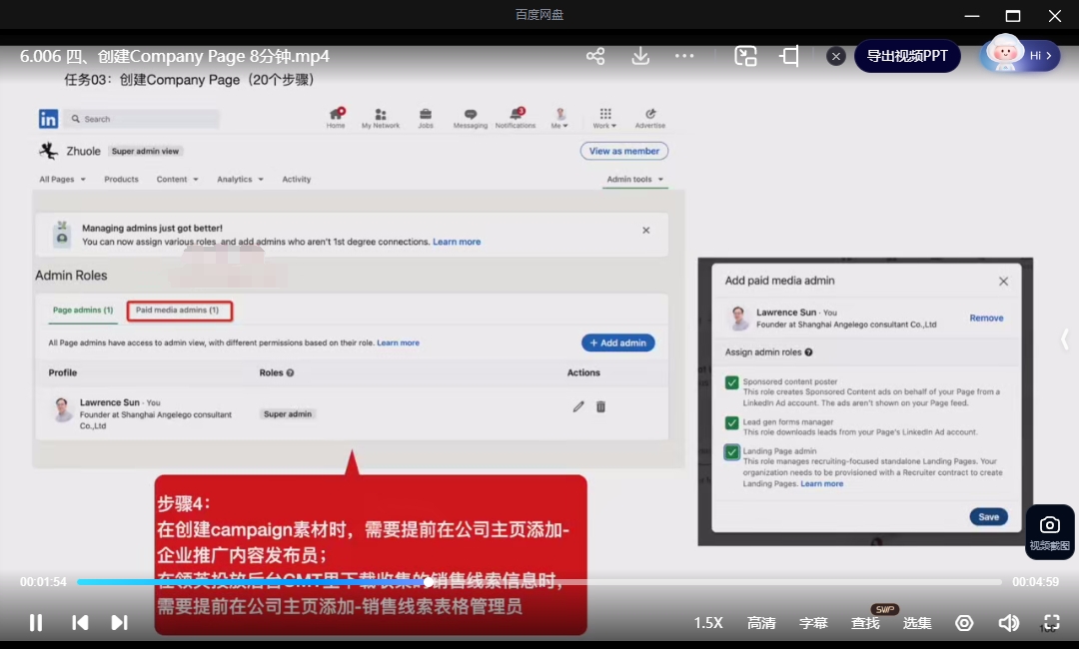
Task: Click Learn more about Page admin roles
Action: click(x=398, y=342)
